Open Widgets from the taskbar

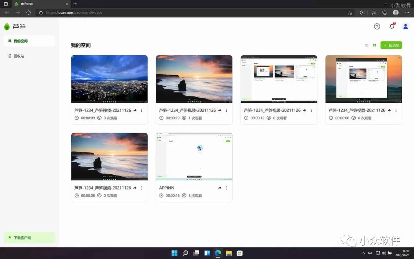pos(207,253)
